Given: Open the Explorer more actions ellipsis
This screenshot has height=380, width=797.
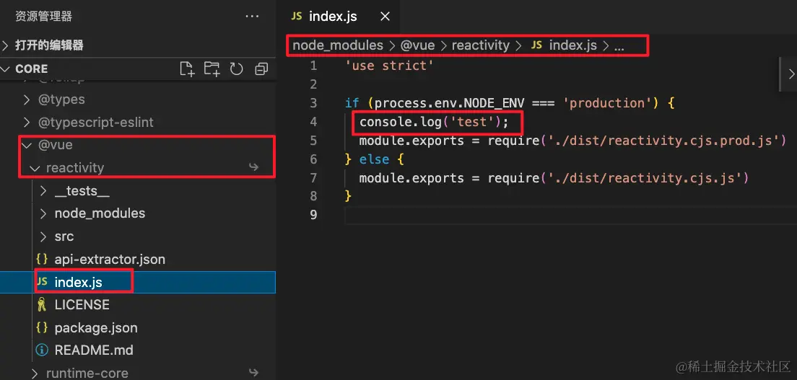Looking at the screenshot, I should [252, 17].
